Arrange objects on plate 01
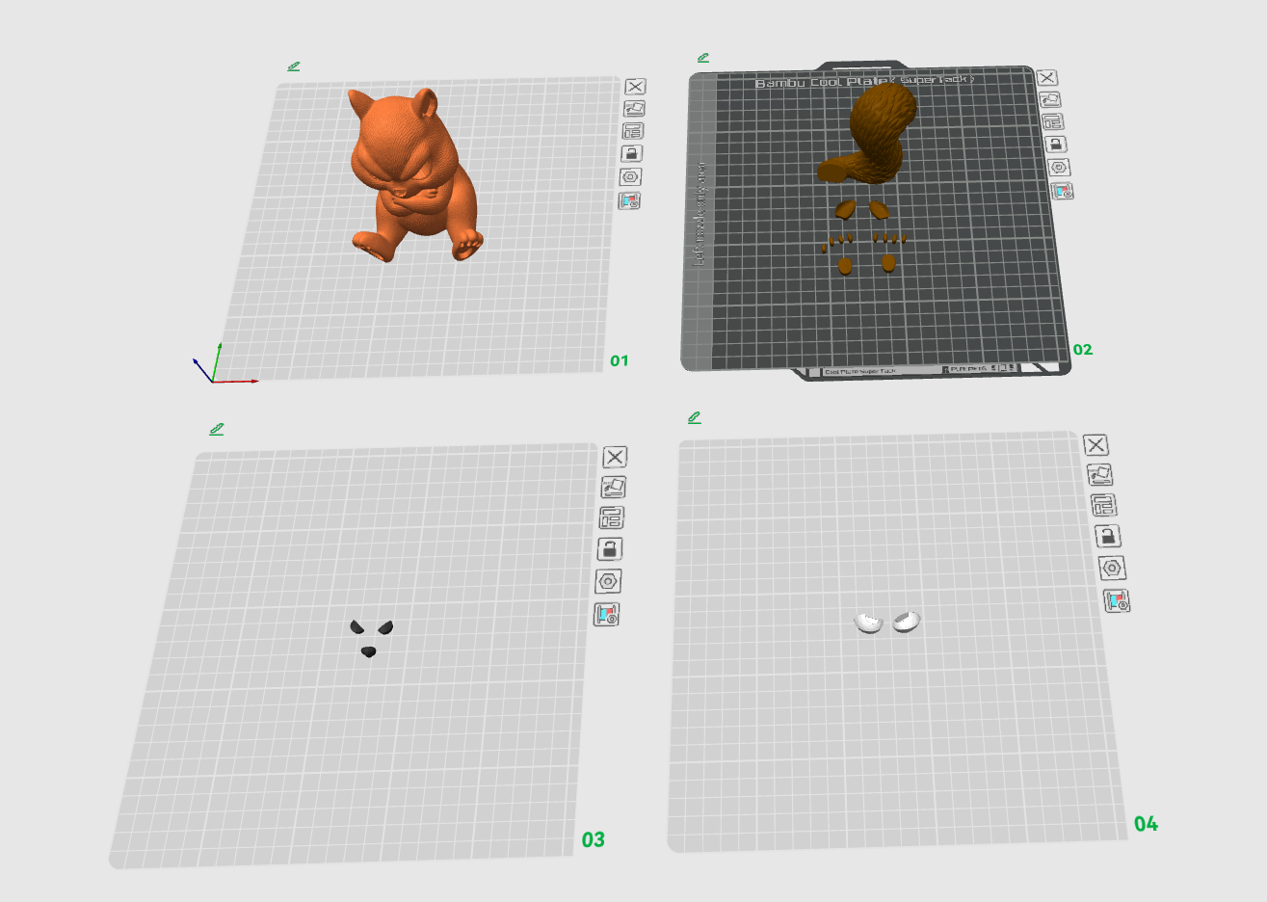 click(x=633, y=132)
